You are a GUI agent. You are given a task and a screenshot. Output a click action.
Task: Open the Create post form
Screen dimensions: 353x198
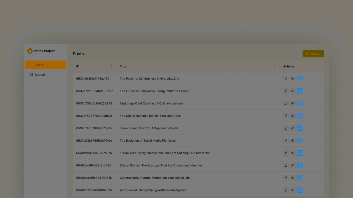coord(313,53)
